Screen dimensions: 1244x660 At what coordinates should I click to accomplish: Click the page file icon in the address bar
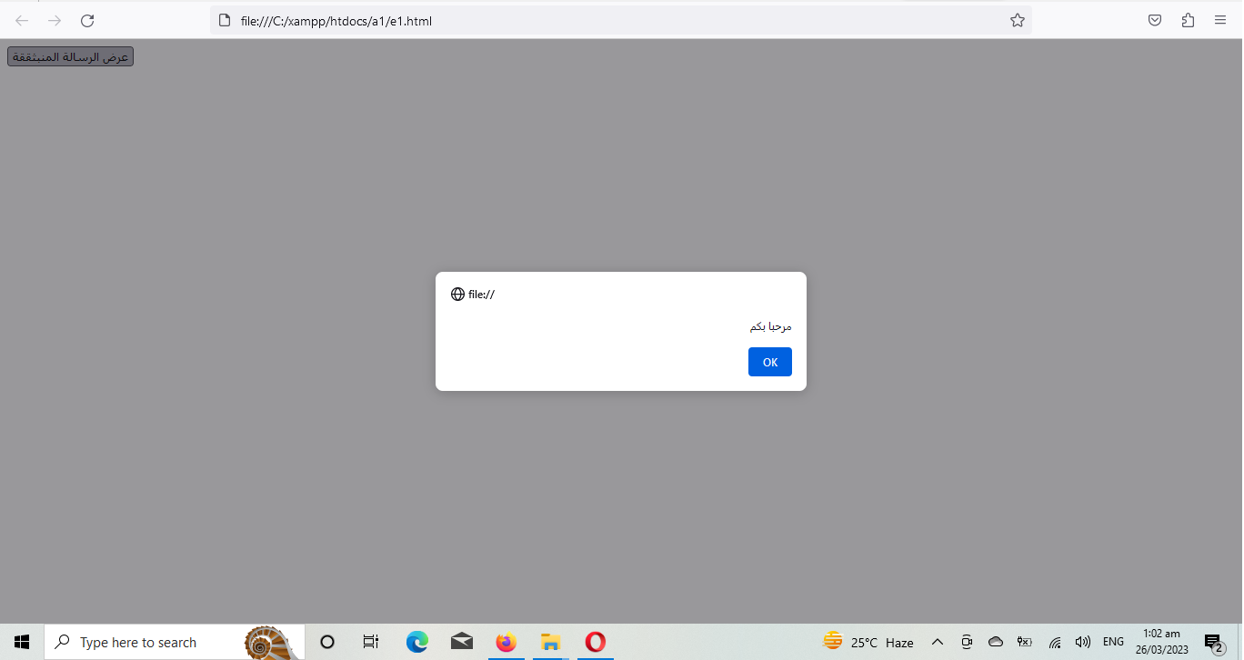(225, 21)
